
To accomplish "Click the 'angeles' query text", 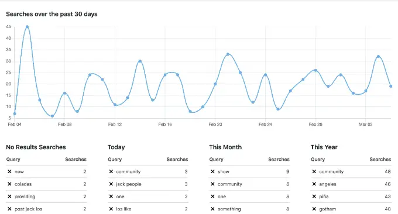I will click(x=328, y=184).
